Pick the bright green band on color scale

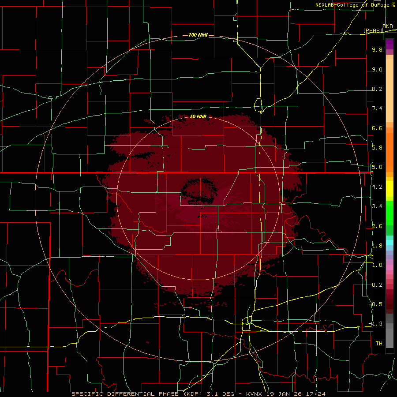click(390, 213)
